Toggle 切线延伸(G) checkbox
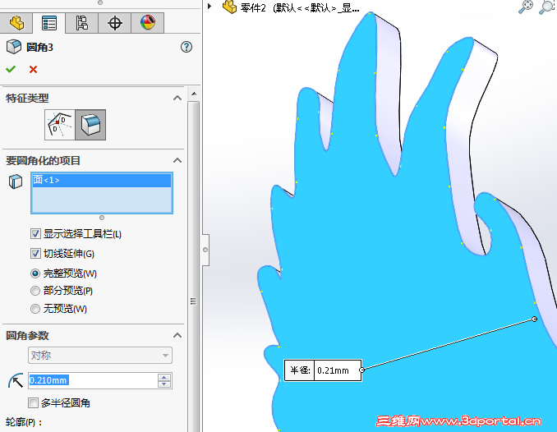This screenshot has width=557, height=432. 35,254
